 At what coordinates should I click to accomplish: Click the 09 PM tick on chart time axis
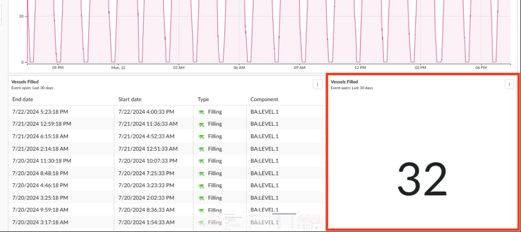58,68
